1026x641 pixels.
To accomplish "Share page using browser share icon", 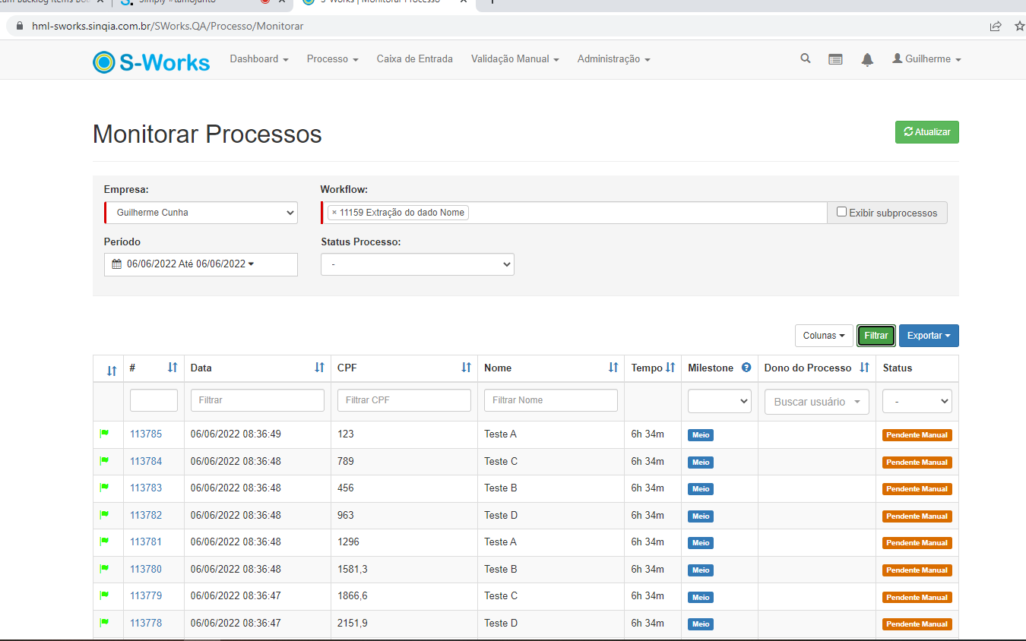I will pos(995,26).
